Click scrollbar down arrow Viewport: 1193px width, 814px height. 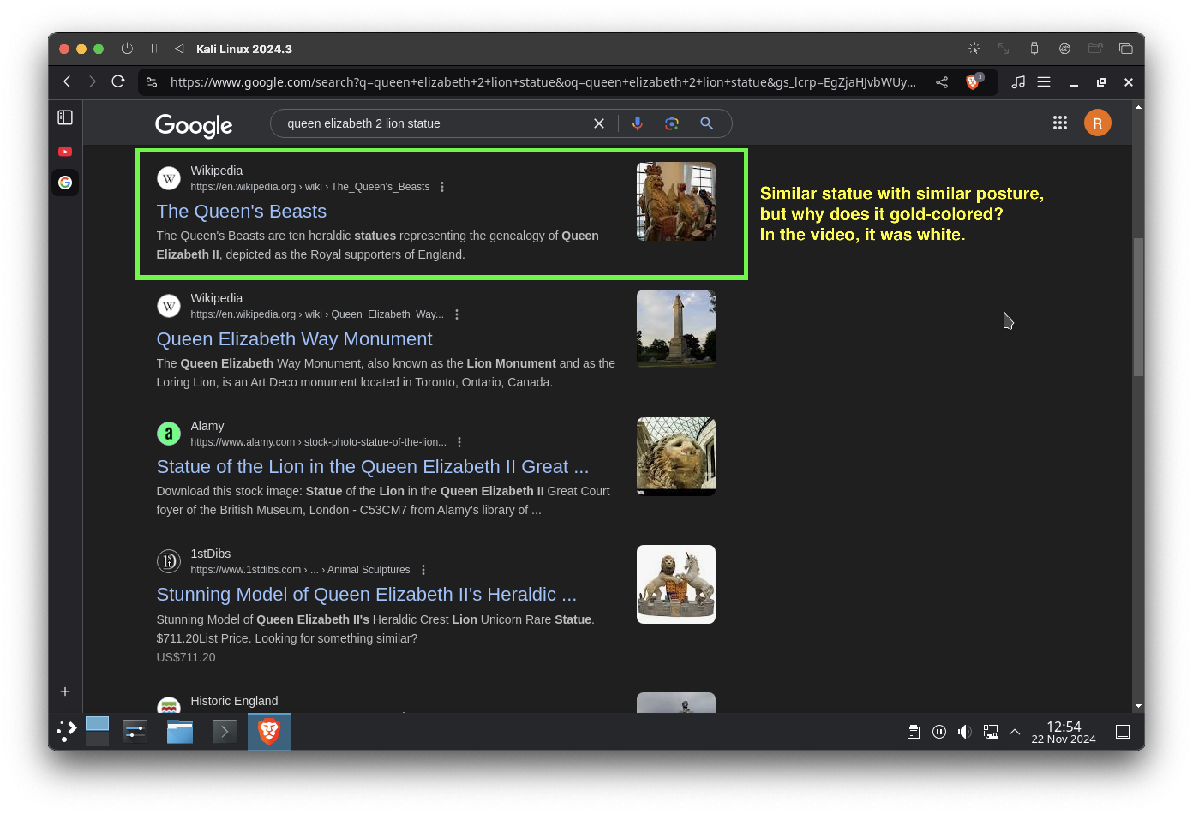pos(1138,706)
